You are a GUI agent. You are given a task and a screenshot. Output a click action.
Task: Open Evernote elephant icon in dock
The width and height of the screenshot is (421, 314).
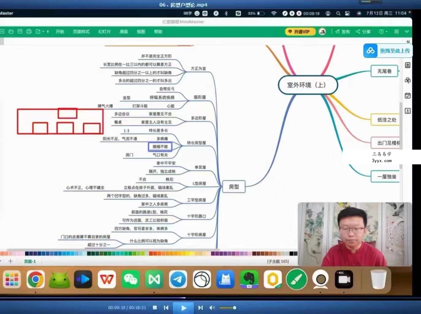[x=249, y=279]
